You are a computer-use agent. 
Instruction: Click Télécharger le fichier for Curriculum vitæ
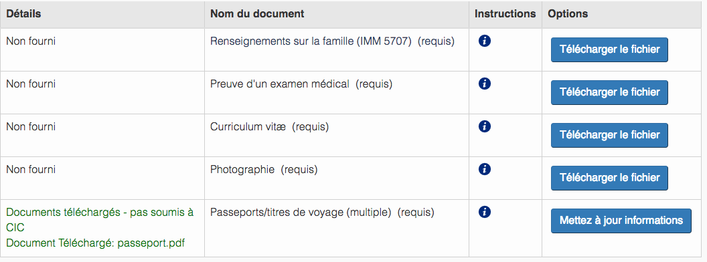(609, 135)
